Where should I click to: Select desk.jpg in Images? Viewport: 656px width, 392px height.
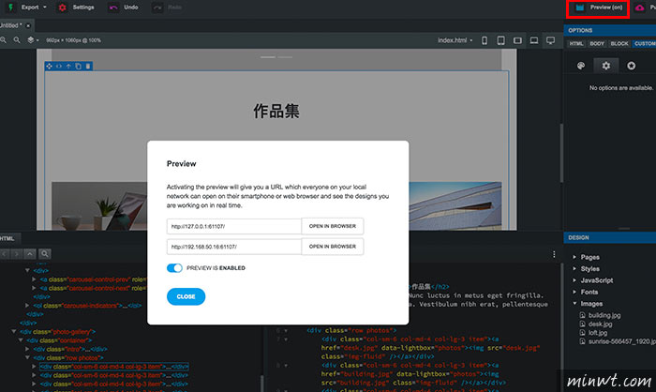596,324
